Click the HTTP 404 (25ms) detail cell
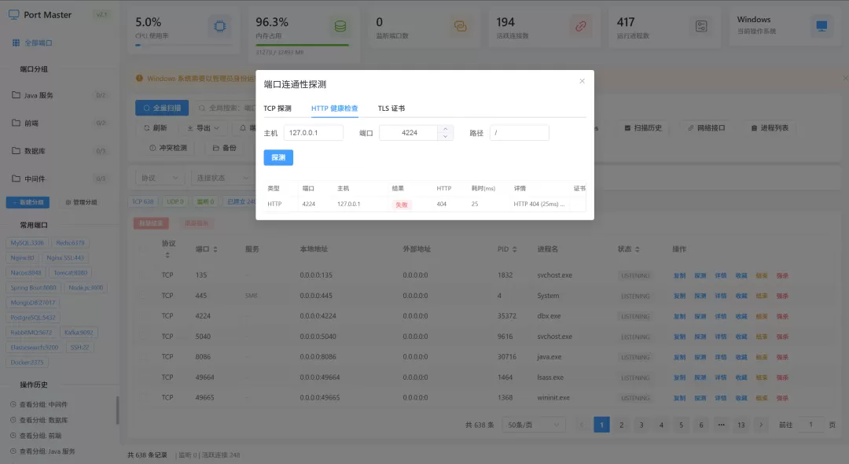The height and width of the screenshot is (464, 849). coord(538,204)
